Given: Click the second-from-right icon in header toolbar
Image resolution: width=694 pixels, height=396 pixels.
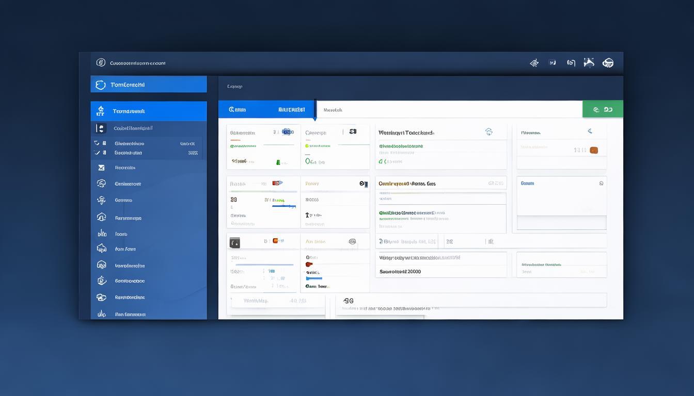Looking at the screenshot, I should pos(589,63).
